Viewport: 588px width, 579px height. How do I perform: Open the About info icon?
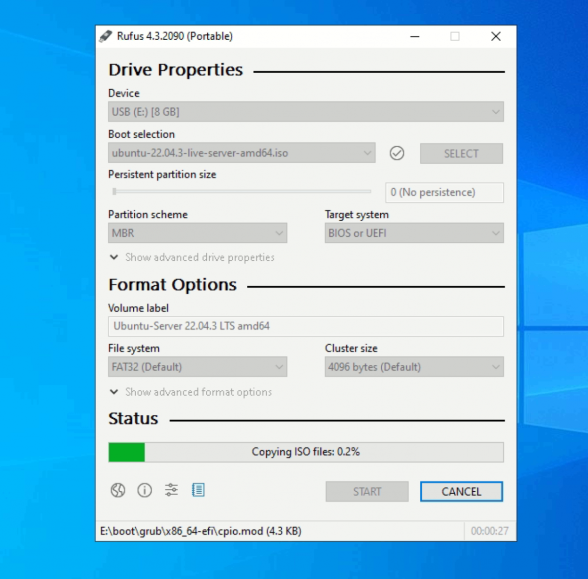pyautogui.click(x=145, y=490)
